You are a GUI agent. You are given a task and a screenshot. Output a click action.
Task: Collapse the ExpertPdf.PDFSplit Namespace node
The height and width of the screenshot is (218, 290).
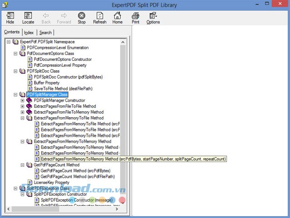[x=9, y=42]
